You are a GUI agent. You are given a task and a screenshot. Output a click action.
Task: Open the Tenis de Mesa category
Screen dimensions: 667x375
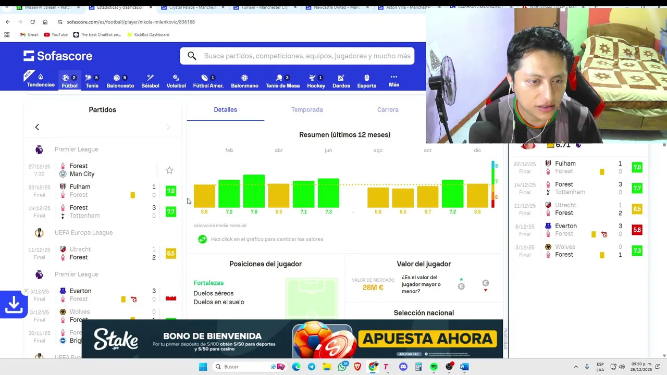coord(282,81)
